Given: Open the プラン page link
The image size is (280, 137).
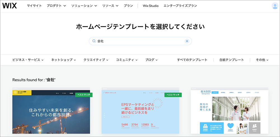Looking at the screenshot, I should (129, 6).
